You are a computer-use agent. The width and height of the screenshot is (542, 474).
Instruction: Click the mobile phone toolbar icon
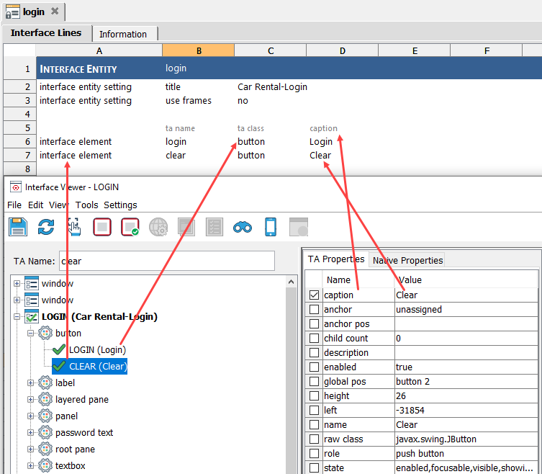[271, 227]
